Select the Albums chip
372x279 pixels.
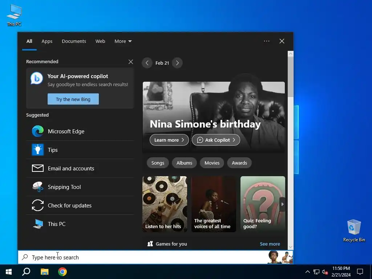pyautogui.click(x=184, y=163)
